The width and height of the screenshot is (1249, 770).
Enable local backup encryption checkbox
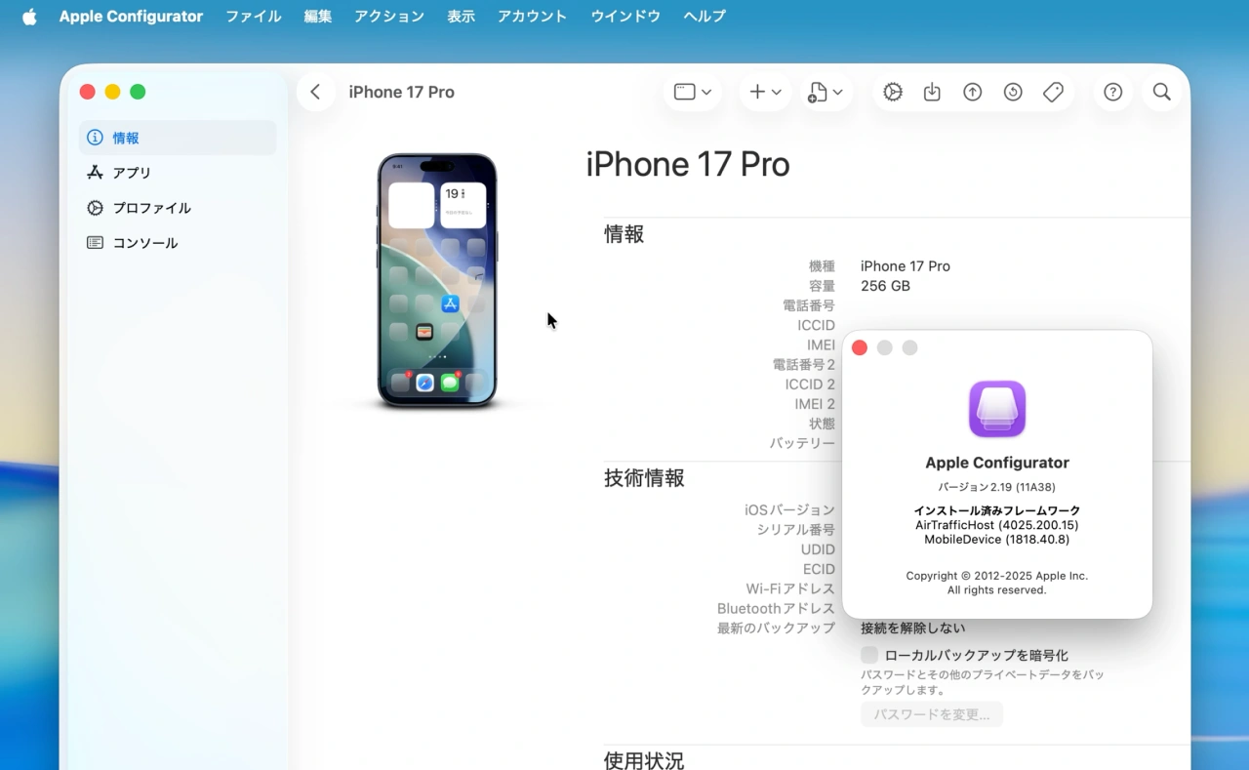pos(868,655)
